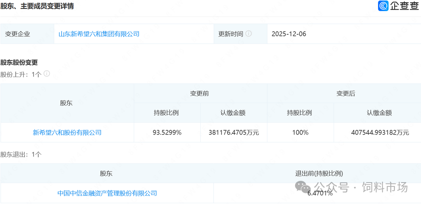Screen dimensions: 421x204
Task: Click the 退出前(持股比例) column header
Action: [x=319, y=173]
